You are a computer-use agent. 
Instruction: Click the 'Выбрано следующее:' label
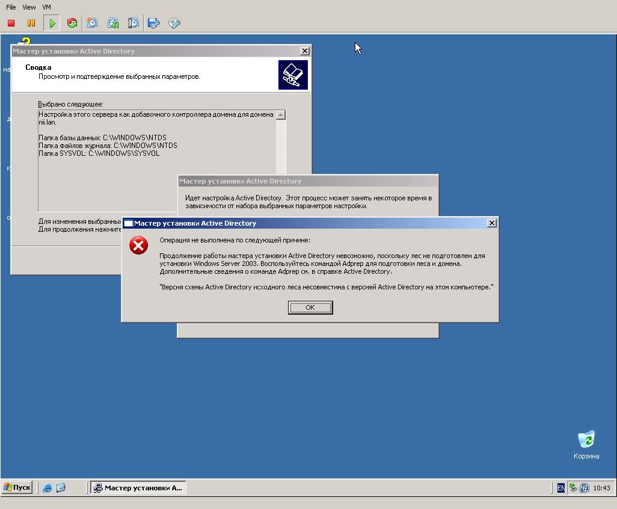click(x=70, y=104)
